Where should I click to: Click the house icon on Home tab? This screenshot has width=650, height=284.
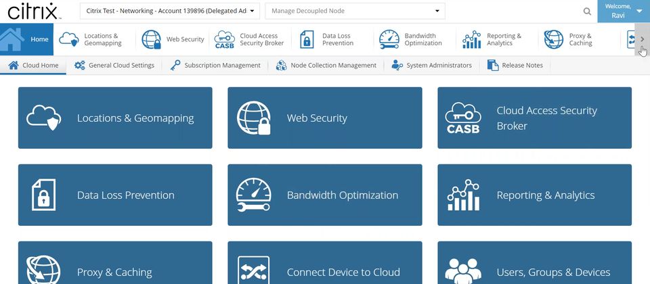coord(12,39)
